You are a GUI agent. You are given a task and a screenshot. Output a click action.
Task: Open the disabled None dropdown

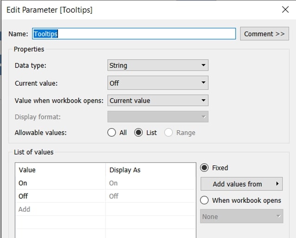click(x=241, y=216)
